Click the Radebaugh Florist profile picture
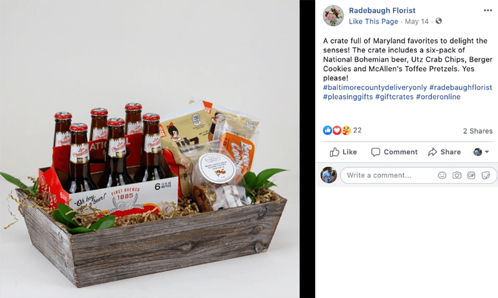This screenshot has height=298, width=498. tap(333, 16)
